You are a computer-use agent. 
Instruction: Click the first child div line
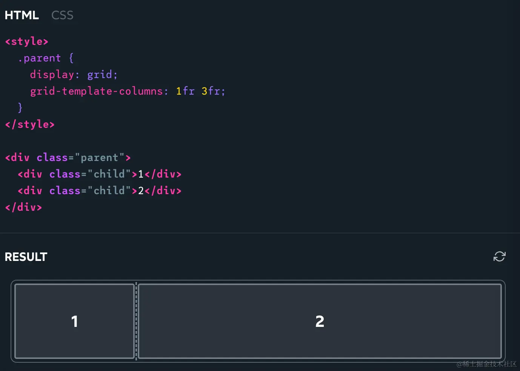[x=100, y=174]
